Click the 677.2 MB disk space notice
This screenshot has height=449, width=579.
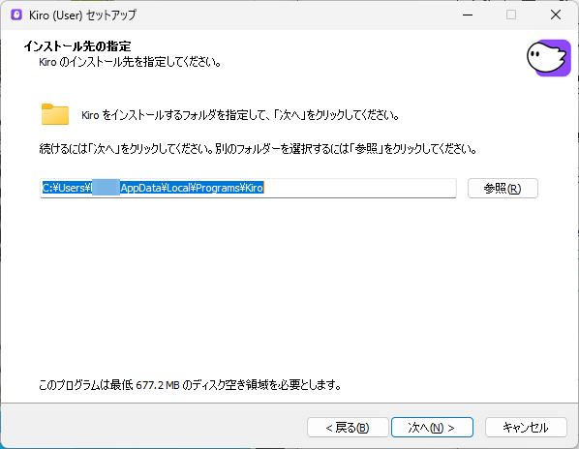[x=190, y=385]
